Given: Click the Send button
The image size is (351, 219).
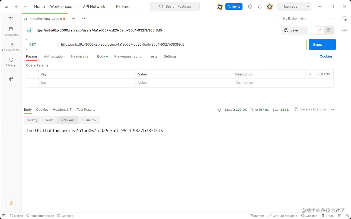Looking at the screenshot, I should [318, 45].
